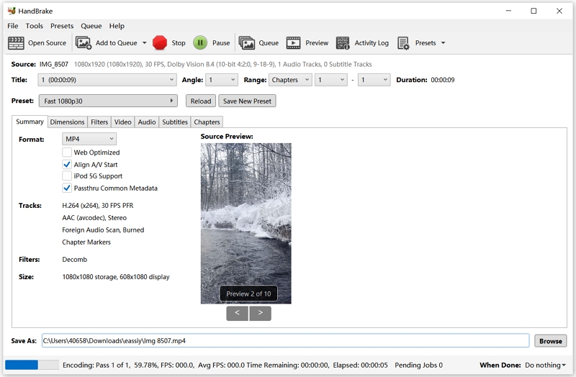Switch to the Dimensions tab

(67, 122)
